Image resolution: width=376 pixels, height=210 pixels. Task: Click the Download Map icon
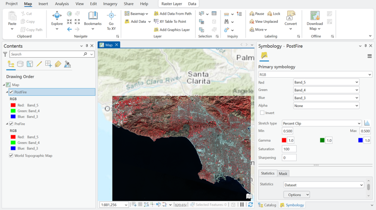pyautogui.click(x=315, y=16)
